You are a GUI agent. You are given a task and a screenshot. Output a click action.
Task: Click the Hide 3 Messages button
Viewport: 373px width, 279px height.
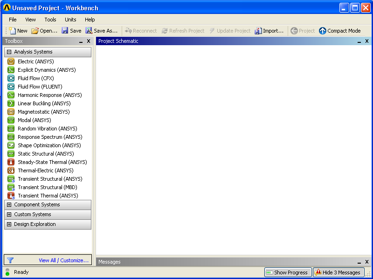(x=338, y=272)
